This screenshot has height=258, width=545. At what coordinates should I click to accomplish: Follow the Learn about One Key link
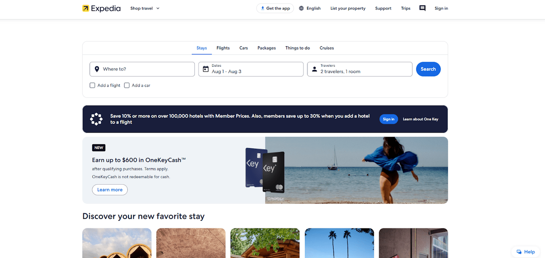[420, 119]
